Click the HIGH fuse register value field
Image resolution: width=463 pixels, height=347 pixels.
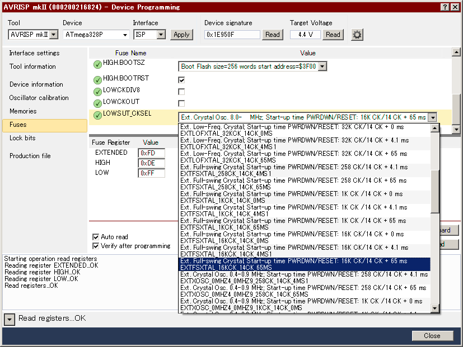[151, 163]
